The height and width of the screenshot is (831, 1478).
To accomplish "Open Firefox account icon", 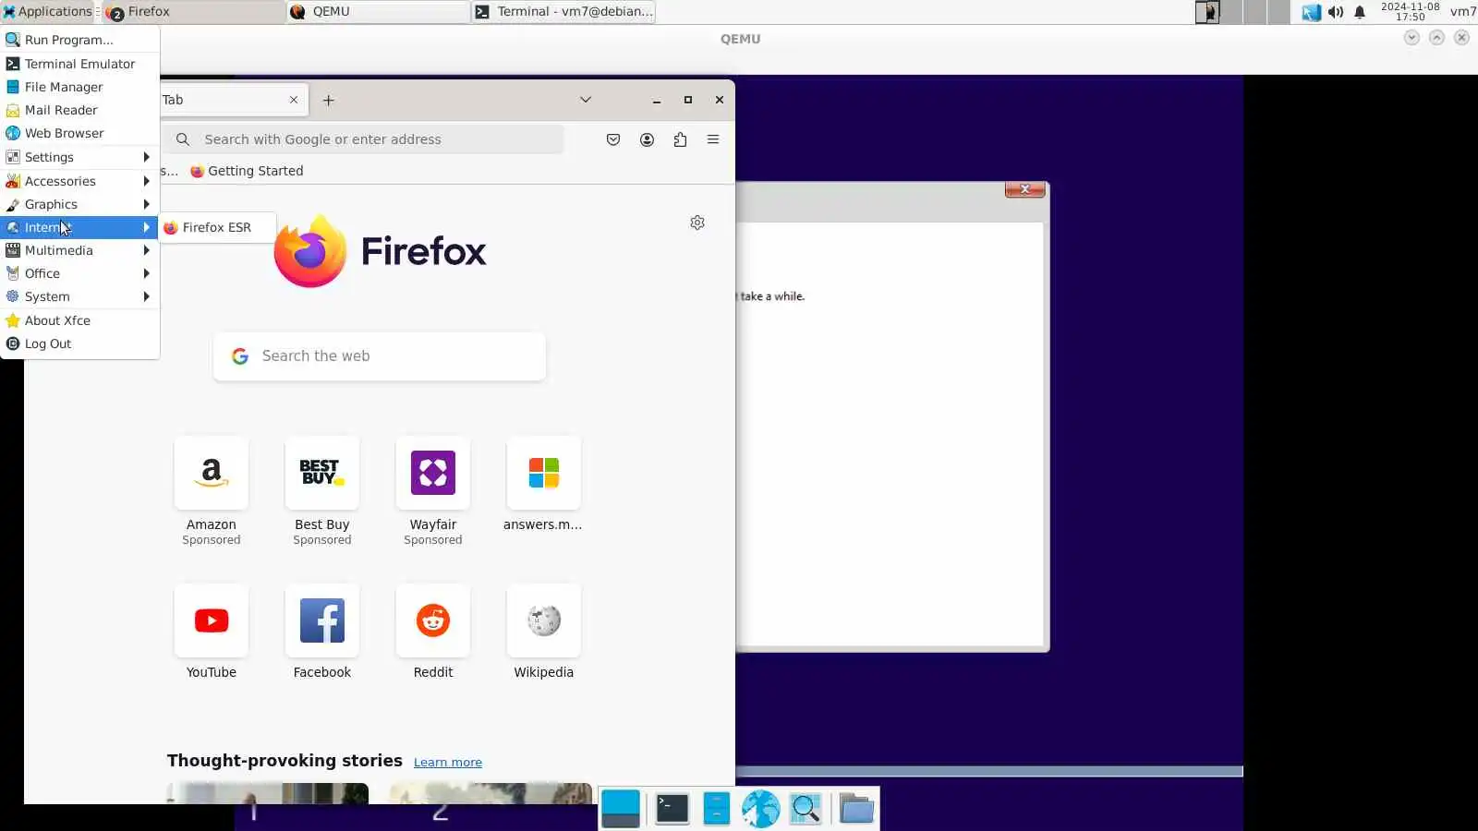I will click(647, 139).
